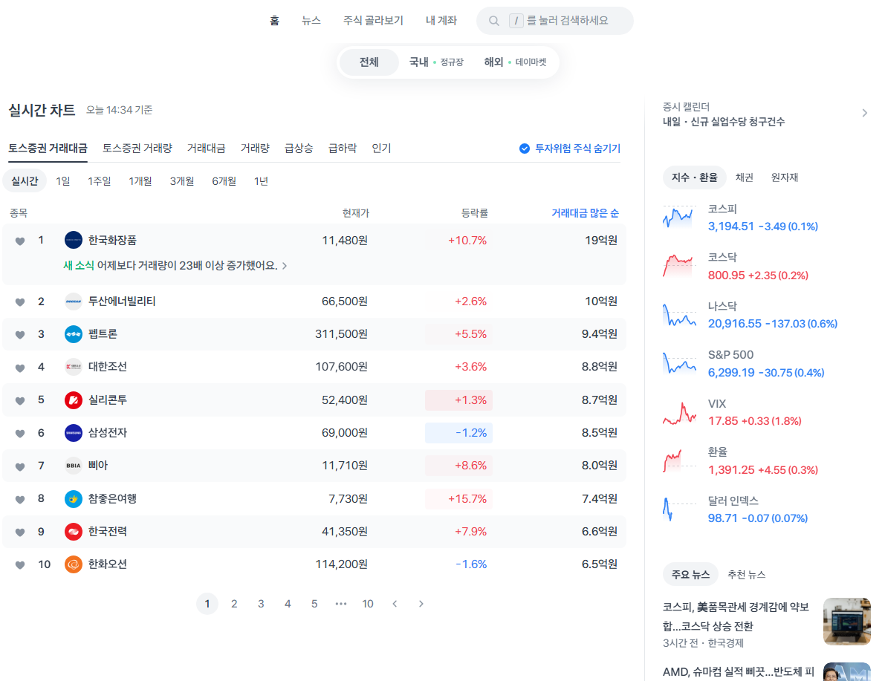Switch to 인기 tab
Image resolution: width=885 pixels, height=681 pixels.
click(381, 149)
